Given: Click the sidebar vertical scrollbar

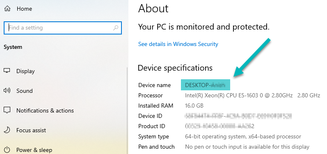Looking at the screenshot, I should pos(127,110).
